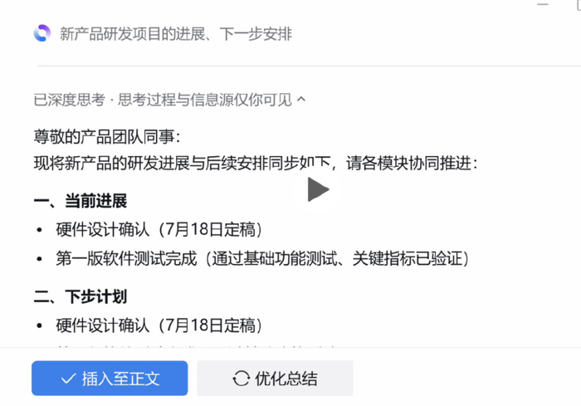This screenshot has height=406, width=581.
Task: Click the 第一版软件测试完成 bullet item
Action: [x=262, y=258]
